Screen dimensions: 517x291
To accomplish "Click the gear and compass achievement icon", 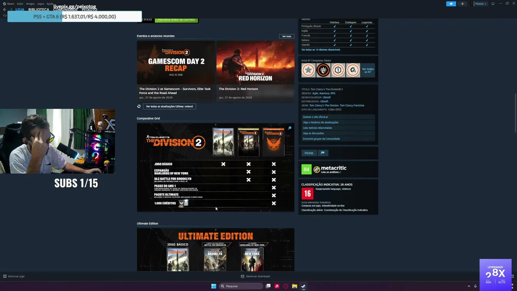I will pyautogui.click(x=353, y=70).
